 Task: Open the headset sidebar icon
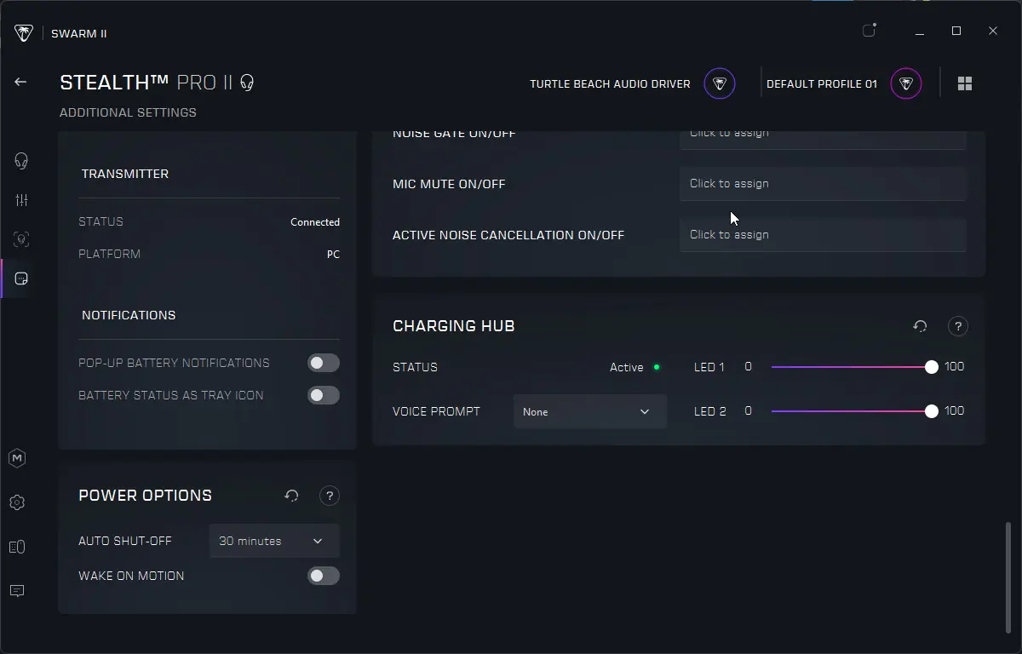click(x=21, y=160)
